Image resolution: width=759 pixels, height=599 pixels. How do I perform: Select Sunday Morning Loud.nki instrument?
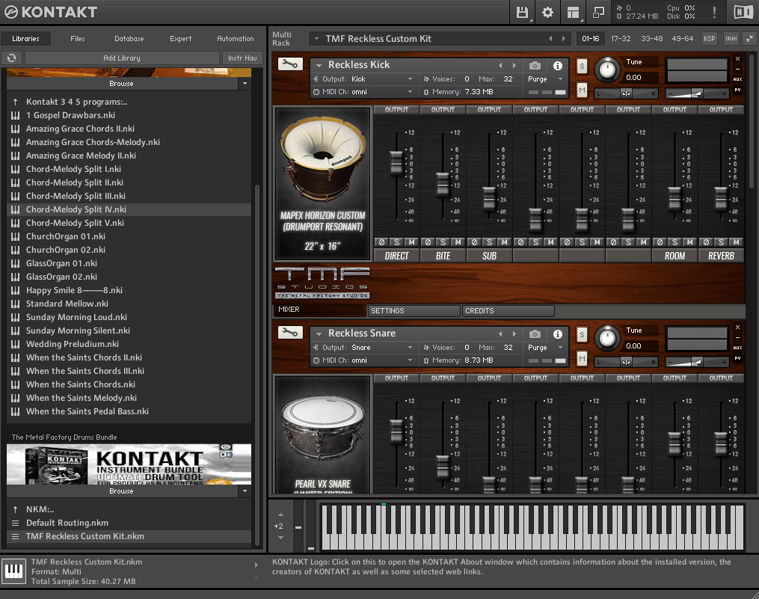(129, 317)
